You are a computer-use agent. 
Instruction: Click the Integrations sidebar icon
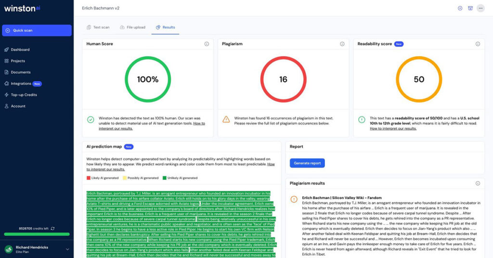point(7,84)
